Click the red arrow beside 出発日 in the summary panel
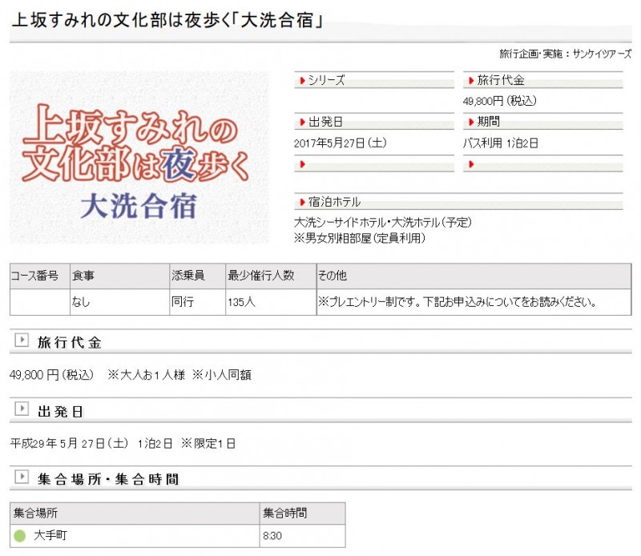Image resolution: width=641 pixels, height=556 pixels. click(x=302, y=123)
